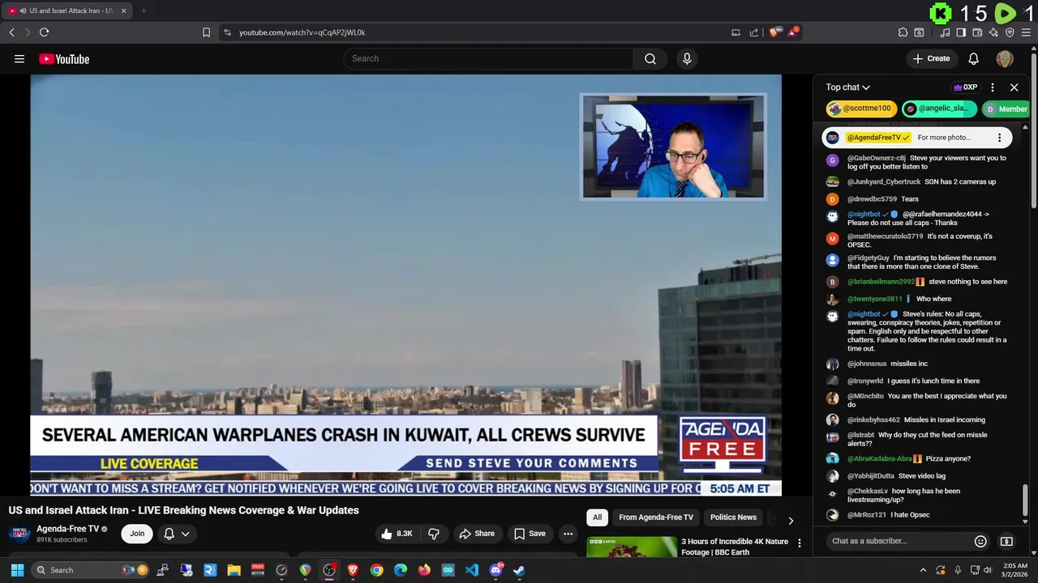Image resolution: width=1038 pixels, height=583 pixels.
Task: Click the YouTube search input field
Action: (488, 58)
